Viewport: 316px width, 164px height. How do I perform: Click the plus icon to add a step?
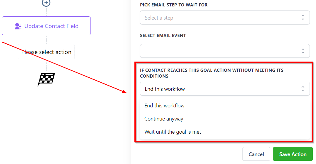46,3
